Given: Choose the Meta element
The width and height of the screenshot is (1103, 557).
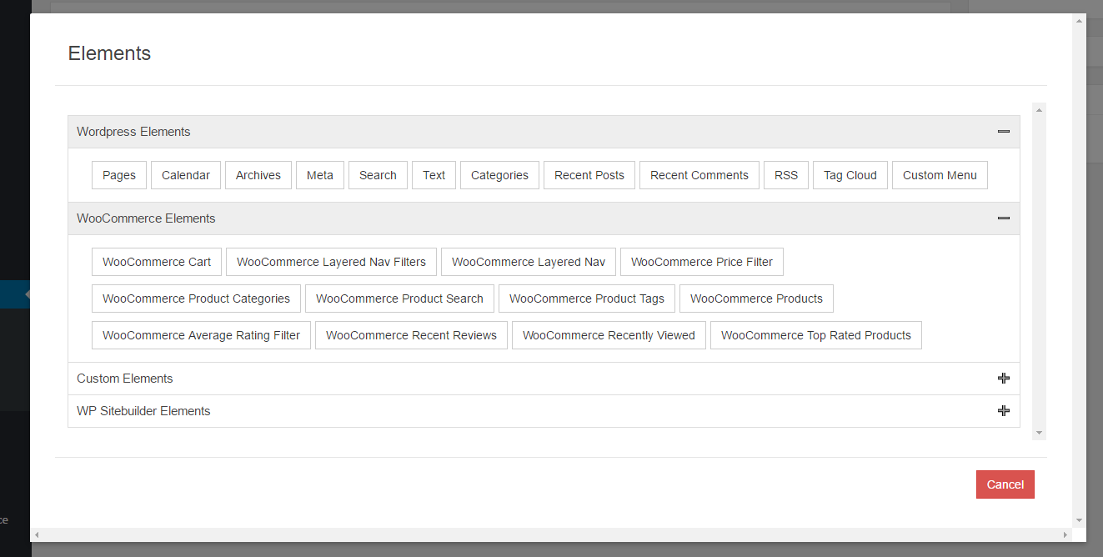Looking at the screenshot, I should click(319, 174).
